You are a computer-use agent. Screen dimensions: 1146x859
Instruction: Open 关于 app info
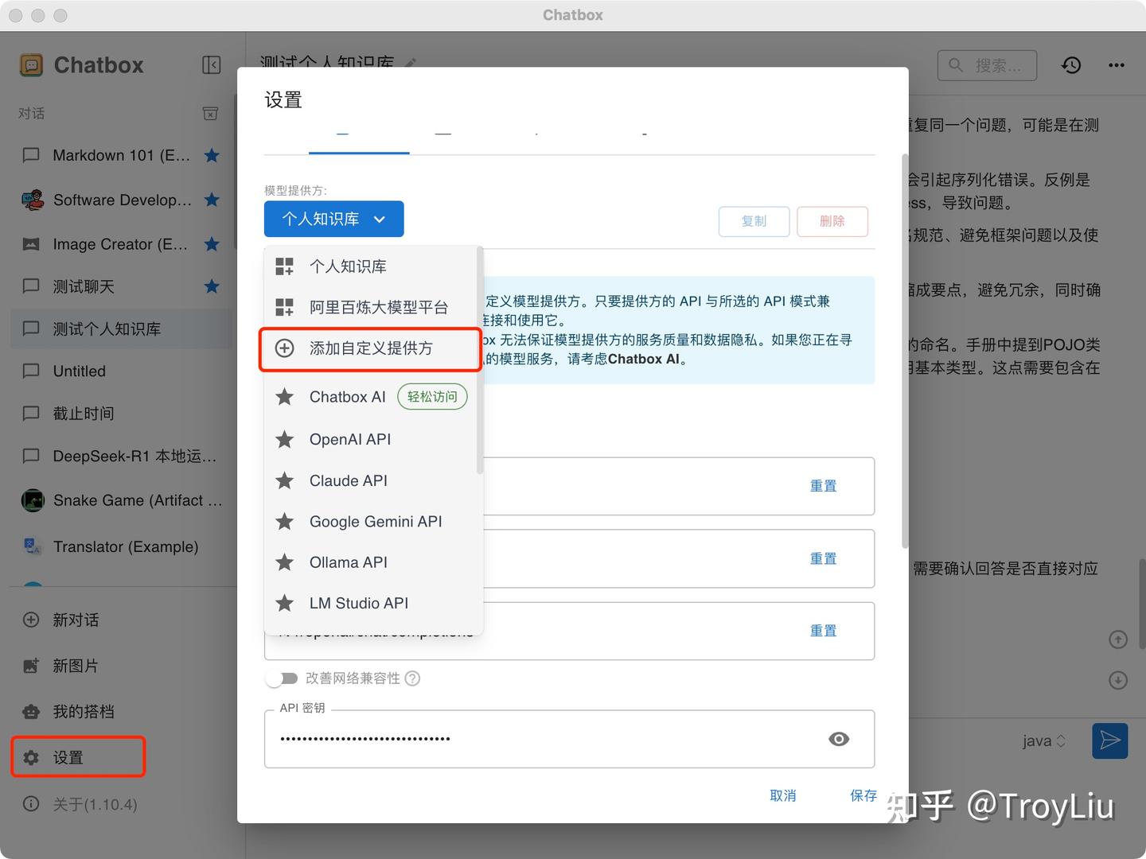click(80, 804)
